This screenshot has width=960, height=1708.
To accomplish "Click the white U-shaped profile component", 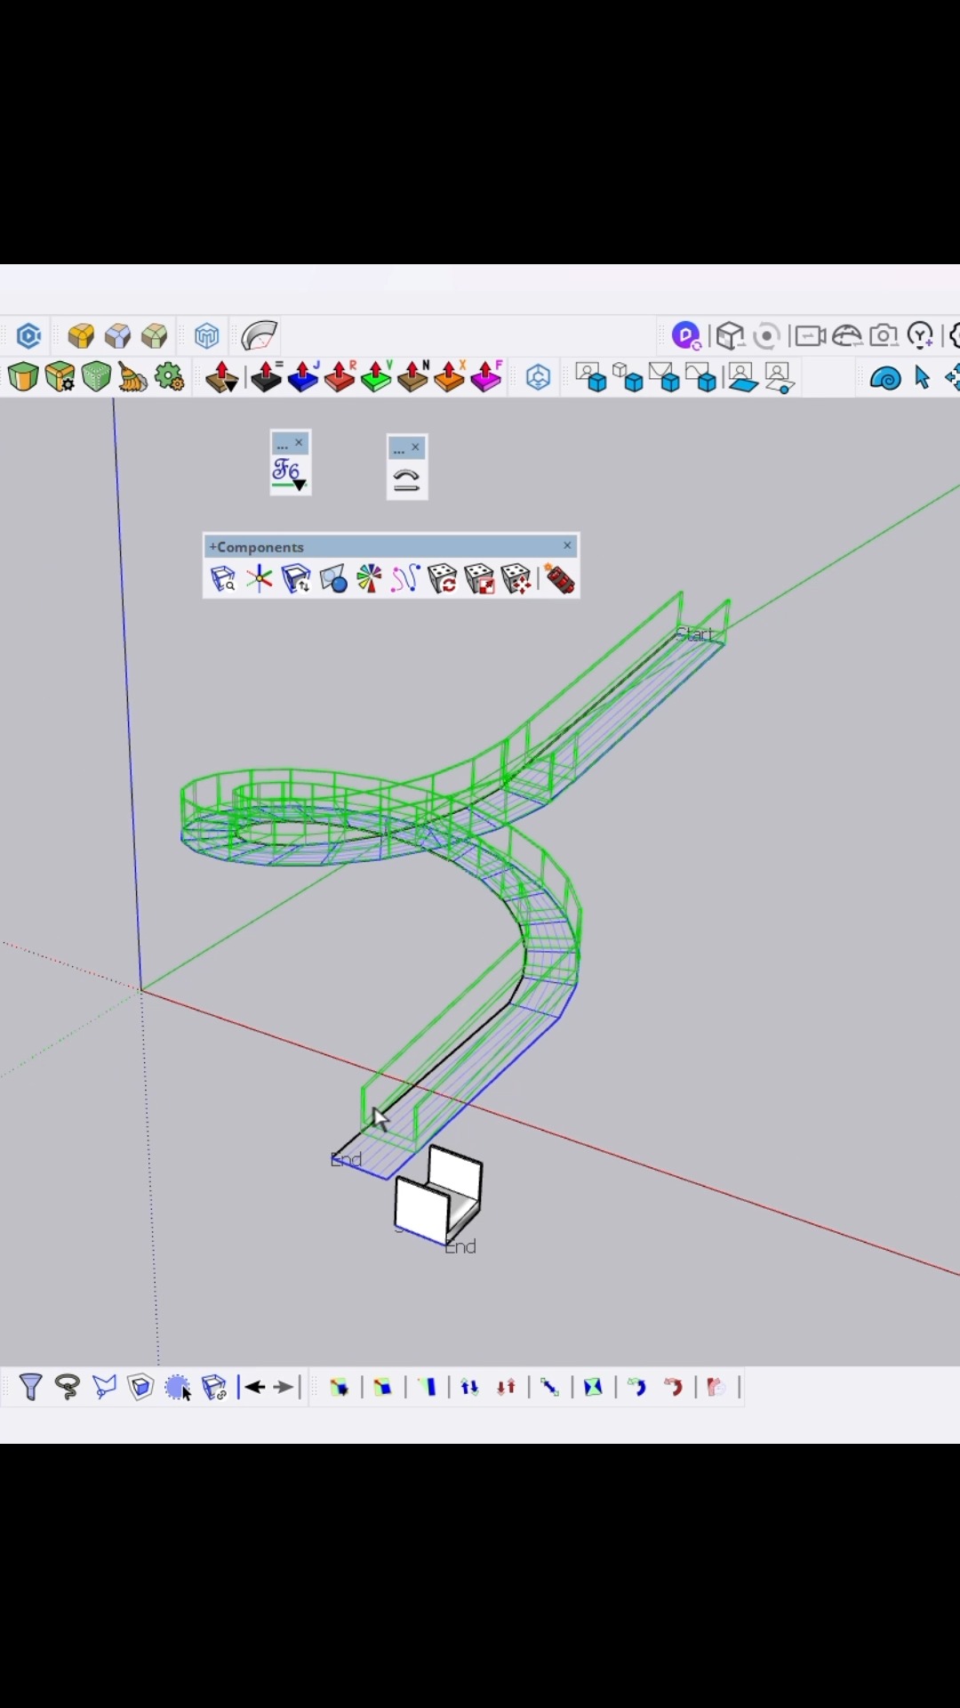I will [x=438, y=1196].
